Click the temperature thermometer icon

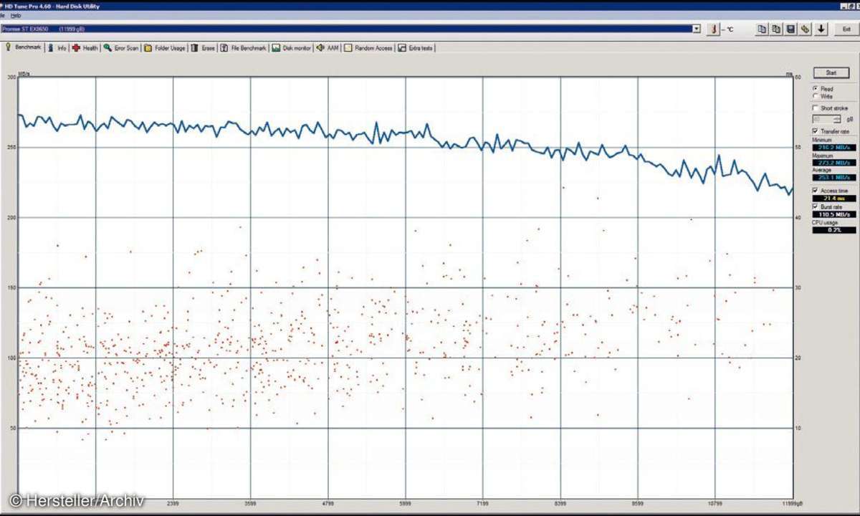tap(712, 29)
